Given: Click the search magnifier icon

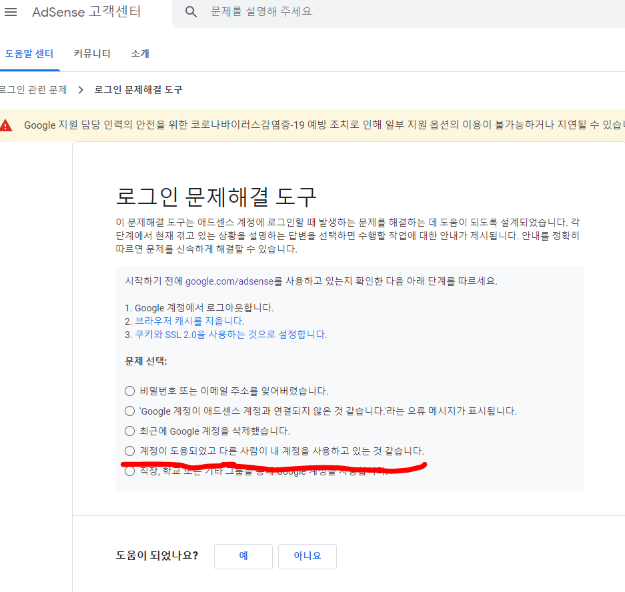Looking at the screenshot, I should [191, 11].
